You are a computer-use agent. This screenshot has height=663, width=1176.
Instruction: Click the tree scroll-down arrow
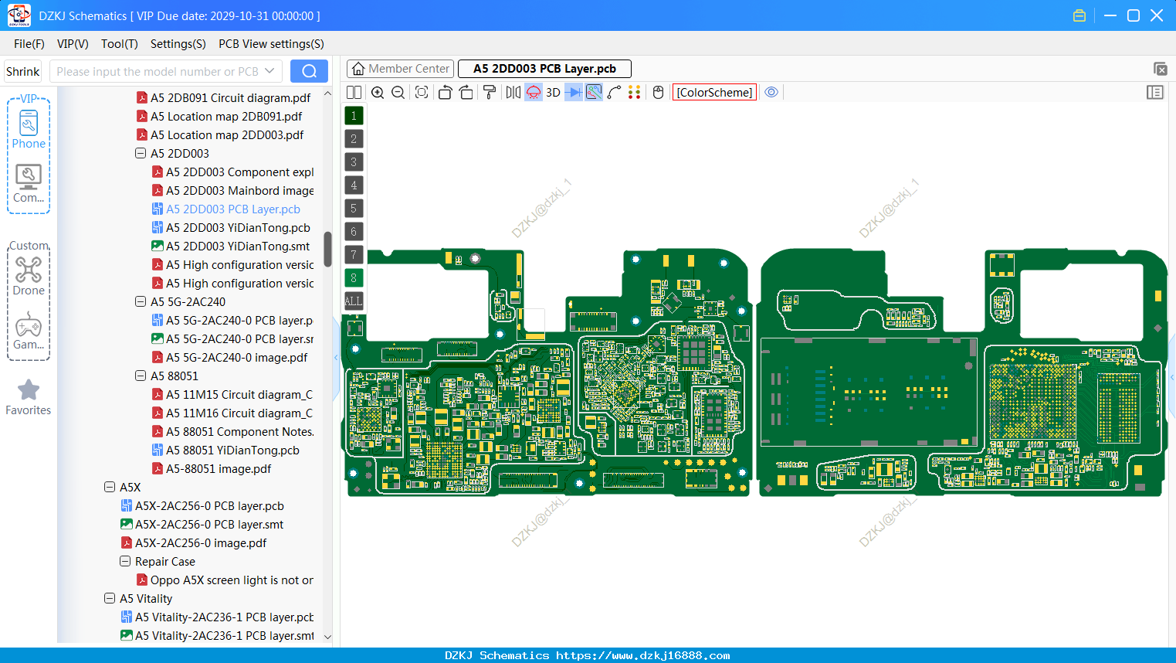(x=327, y=637)
